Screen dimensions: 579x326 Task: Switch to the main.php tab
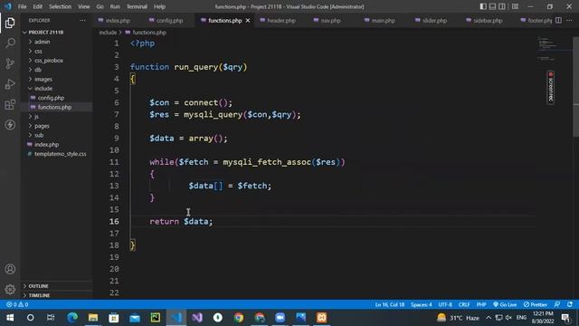coord(383,20)
